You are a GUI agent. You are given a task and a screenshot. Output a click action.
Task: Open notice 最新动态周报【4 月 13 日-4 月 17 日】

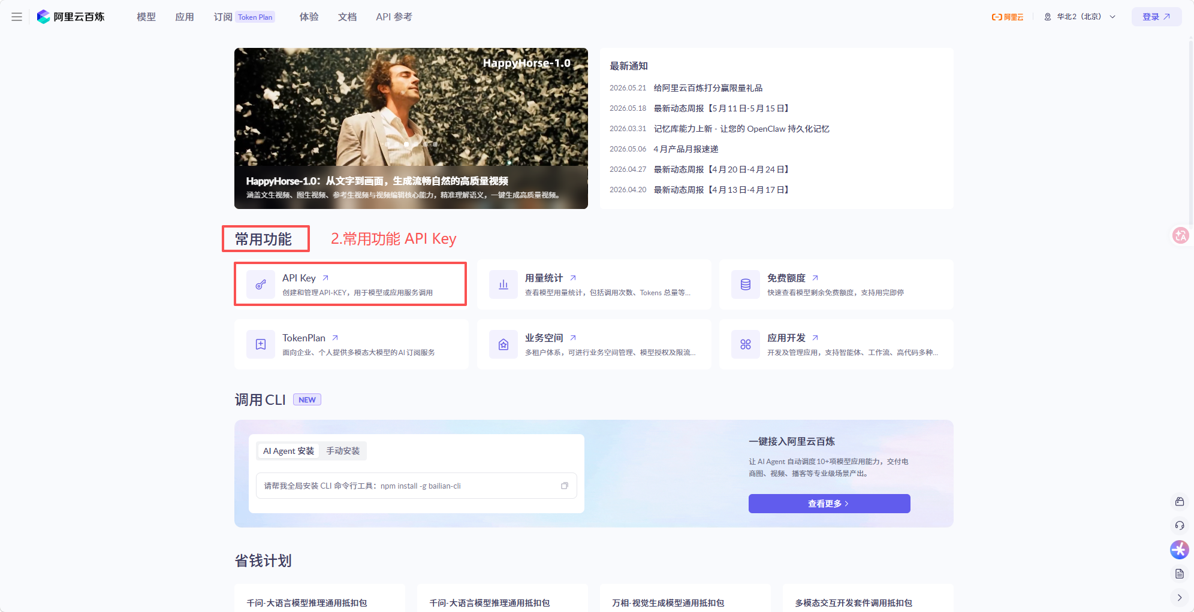[x=723, y=190]
